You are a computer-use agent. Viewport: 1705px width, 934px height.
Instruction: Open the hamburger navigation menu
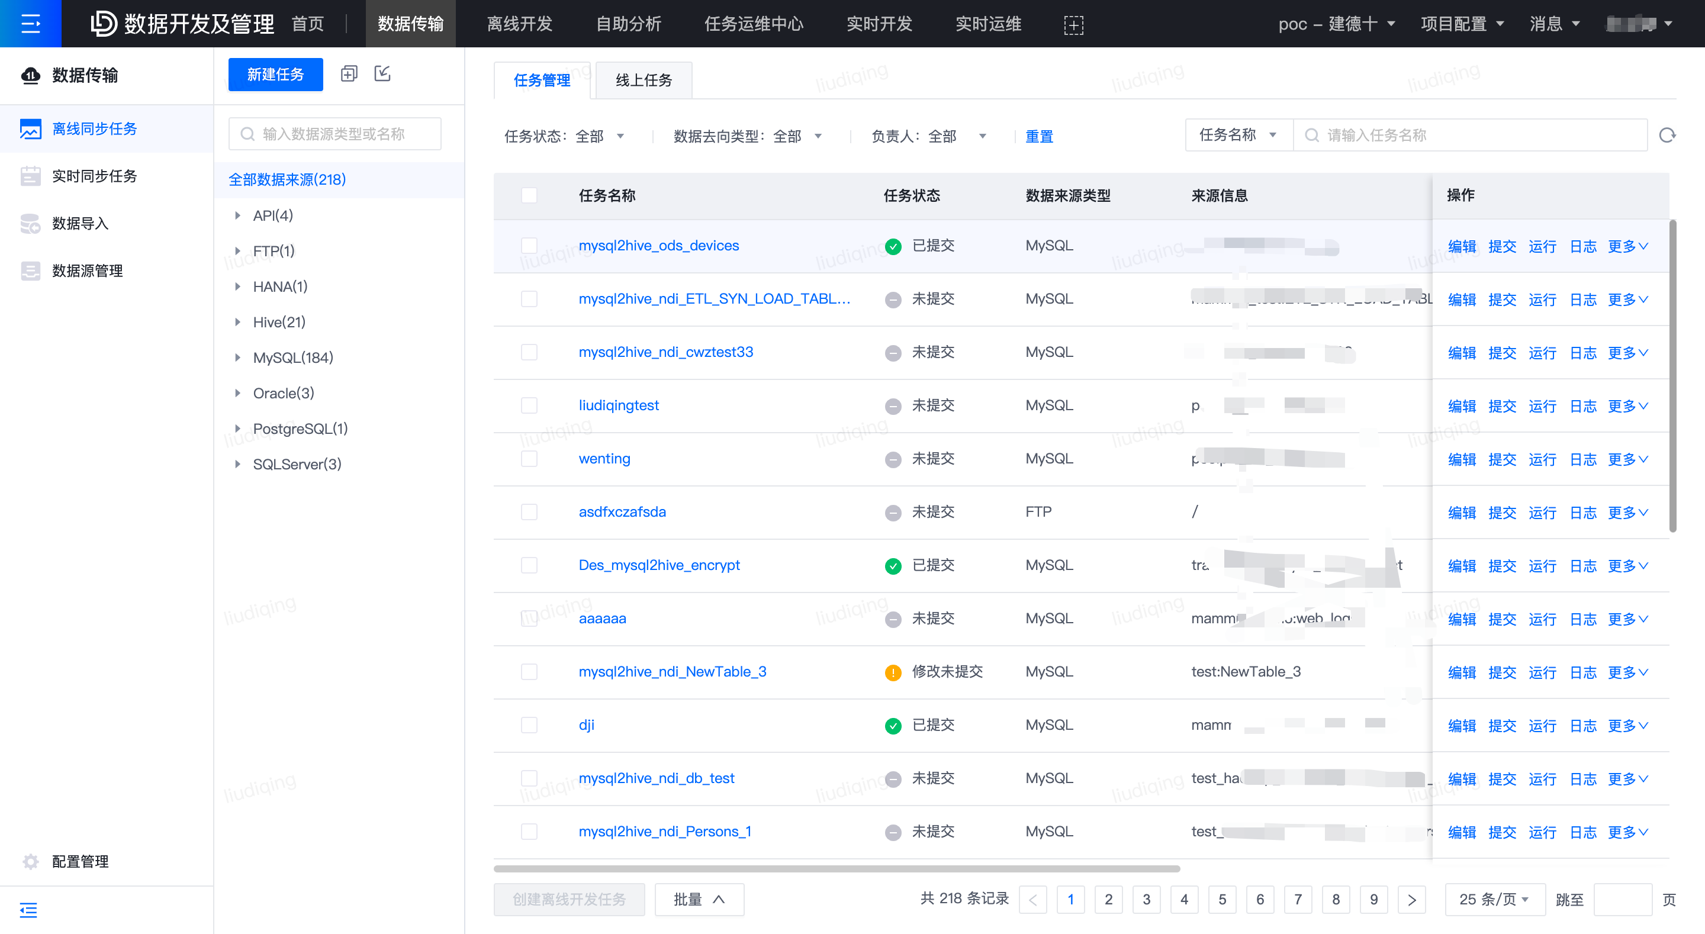pyautogui.click(x=30, y=23)
